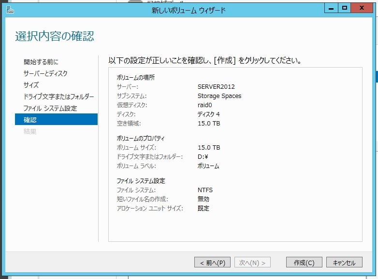Click the サブシステム: label
The image size is (378, 279).
click(x=131, y=96)
